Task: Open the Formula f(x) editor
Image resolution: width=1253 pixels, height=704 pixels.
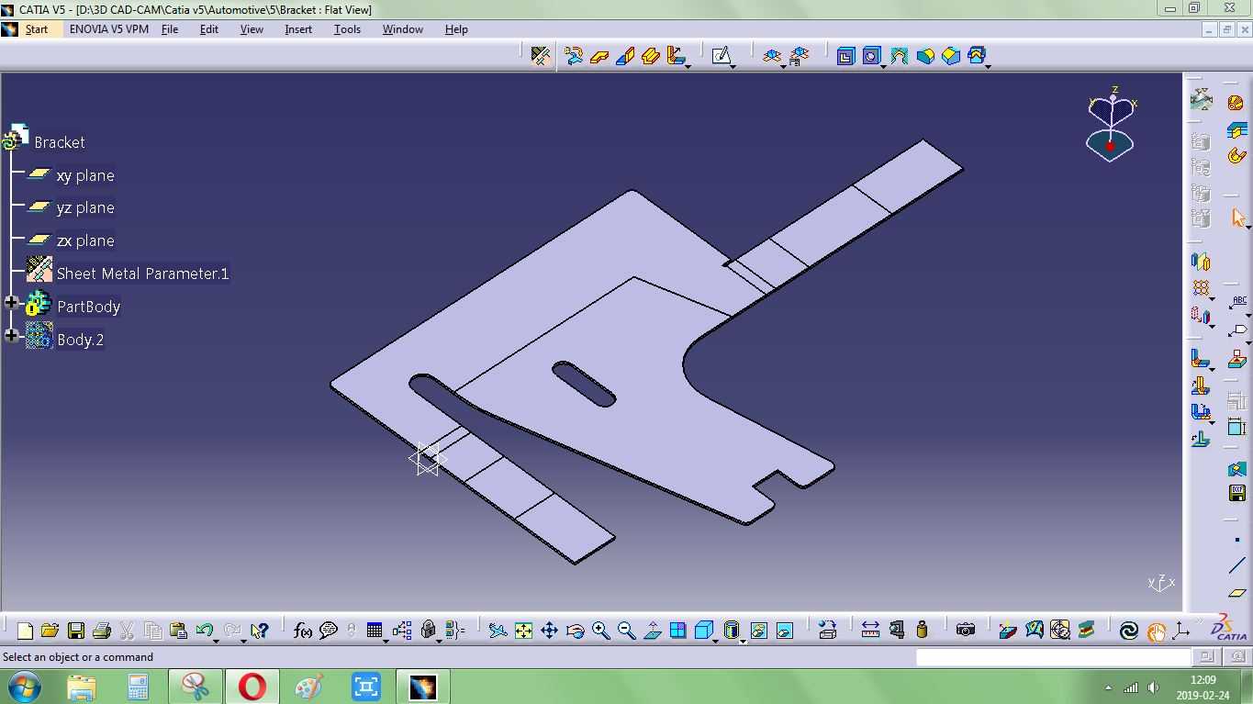Action: click(303, 631)
